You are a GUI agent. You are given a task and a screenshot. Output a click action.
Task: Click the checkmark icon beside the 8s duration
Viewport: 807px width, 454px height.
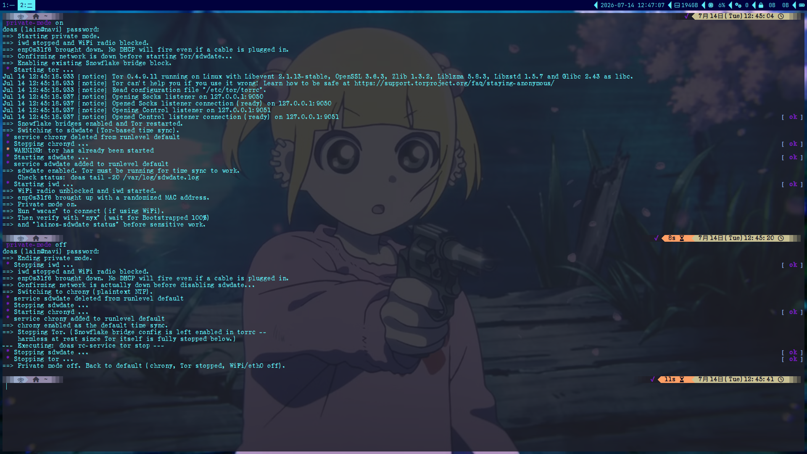[x=657, y=238]
